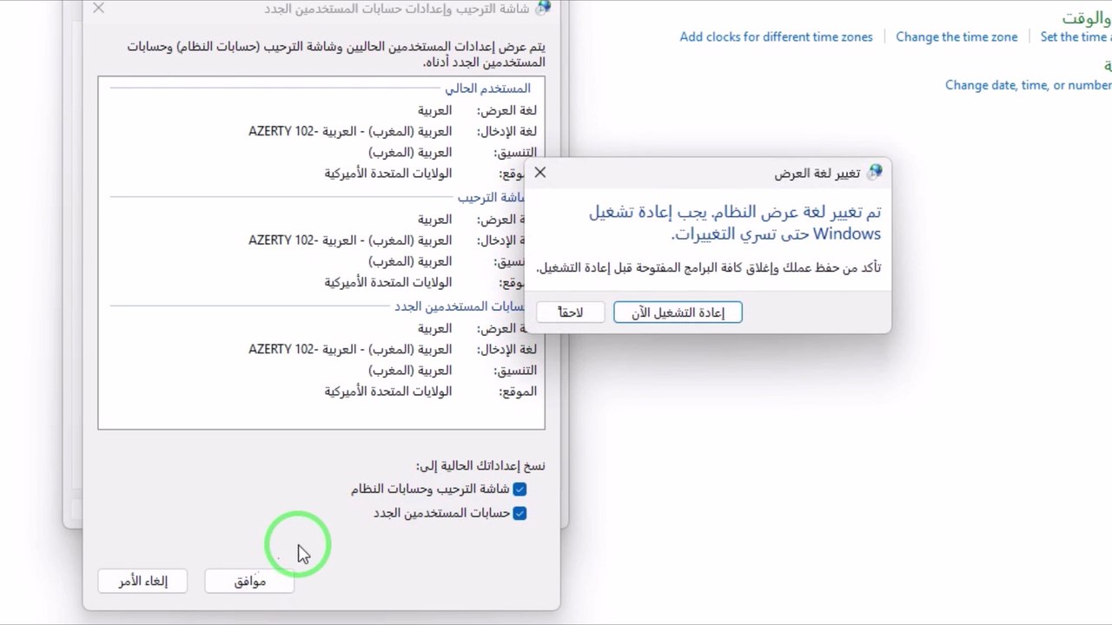Open Set the time link
This screenshot has height=625, width=1112.
pos(1076,37)
